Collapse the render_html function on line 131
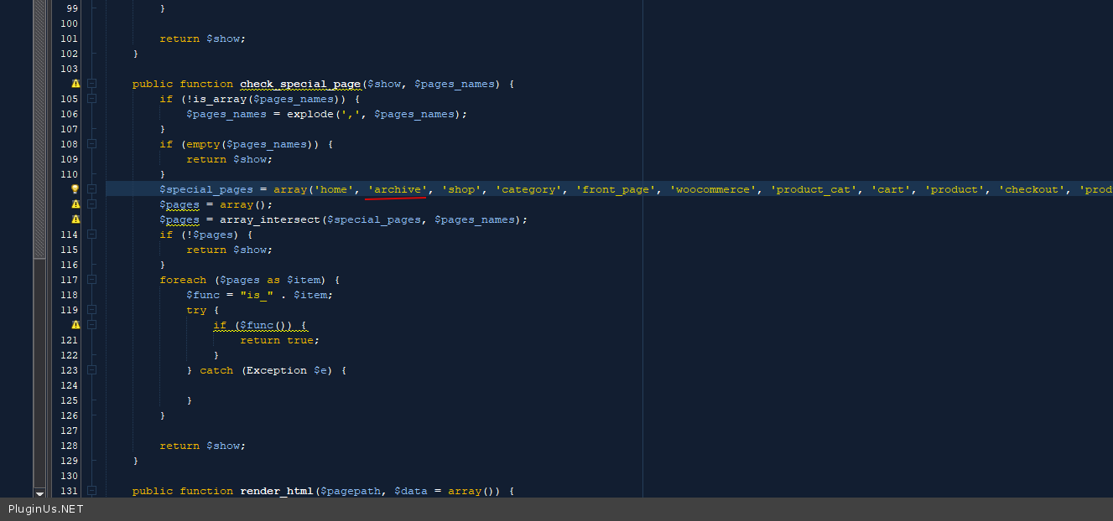 [x=91, y=491]
